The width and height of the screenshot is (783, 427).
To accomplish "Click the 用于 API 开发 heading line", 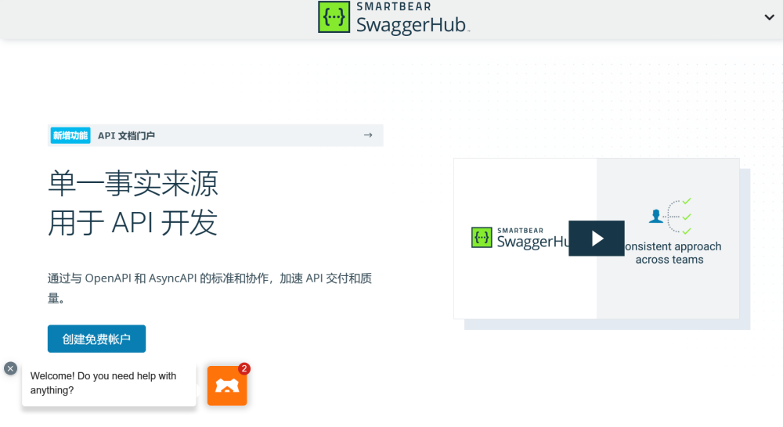I will [x=133, y=222].
